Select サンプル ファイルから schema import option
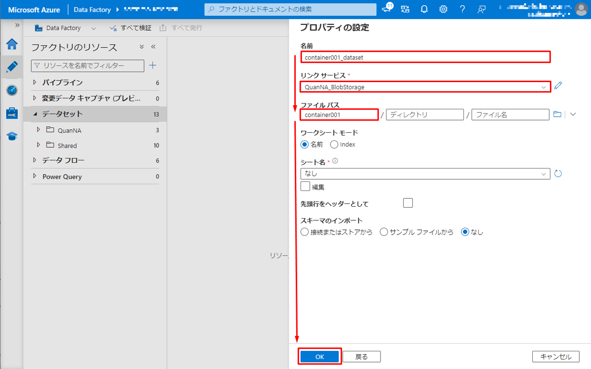Viewport: 591px width, 369px height. tap(383, 232)
